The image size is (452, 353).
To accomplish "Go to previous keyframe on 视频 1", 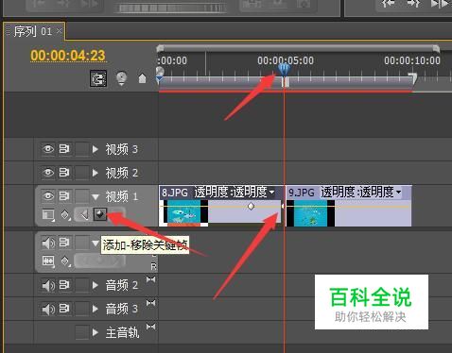I will pos(83,214).
